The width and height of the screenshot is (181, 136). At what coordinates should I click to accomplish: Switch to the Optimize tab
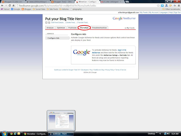(x=61, y=28)
